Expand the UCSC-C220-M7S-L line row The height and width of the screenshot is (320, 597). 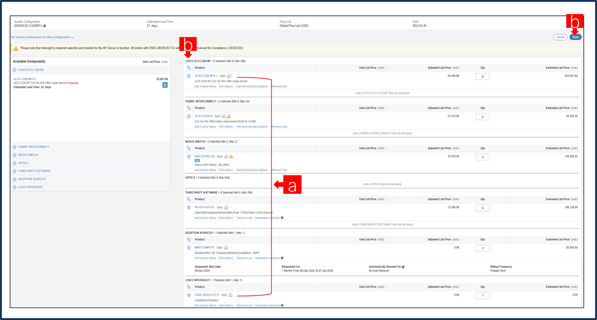click(189, 76)
